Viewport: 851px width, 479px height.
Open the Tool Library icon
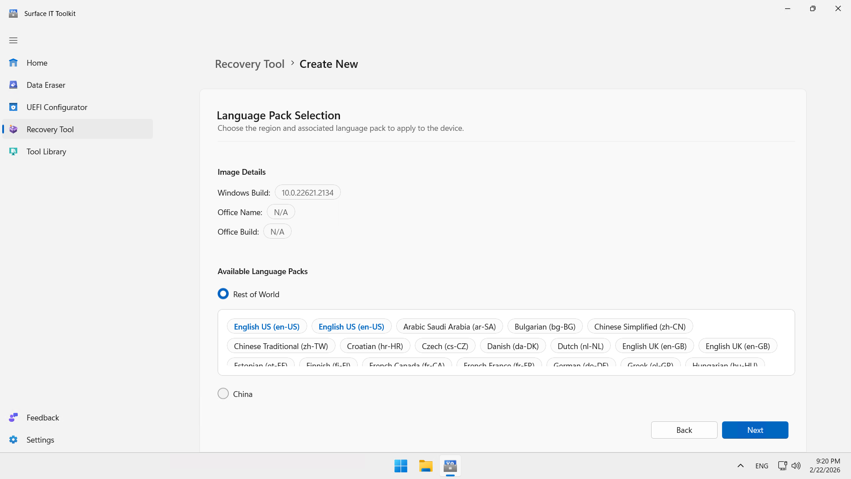click(13, 152)
